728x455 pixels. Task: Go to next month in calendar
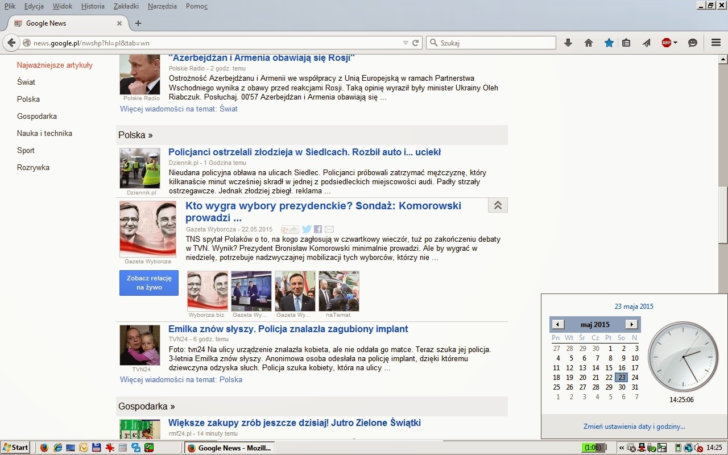pos(631,324)
